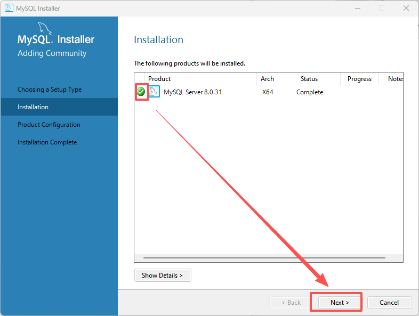Viewport: 419px width, 316px height.
Task: Go to Product Configuration step
Action: pyautogui.click(x=49, y=125)
